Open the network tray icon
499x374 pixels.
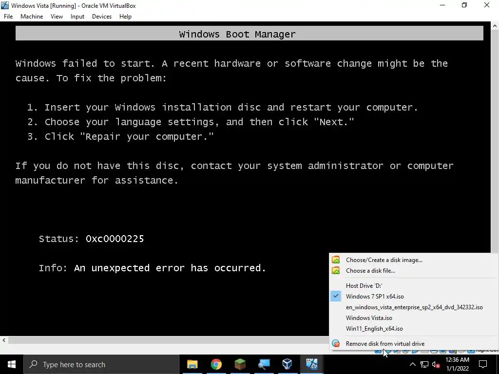click(424, 364)
